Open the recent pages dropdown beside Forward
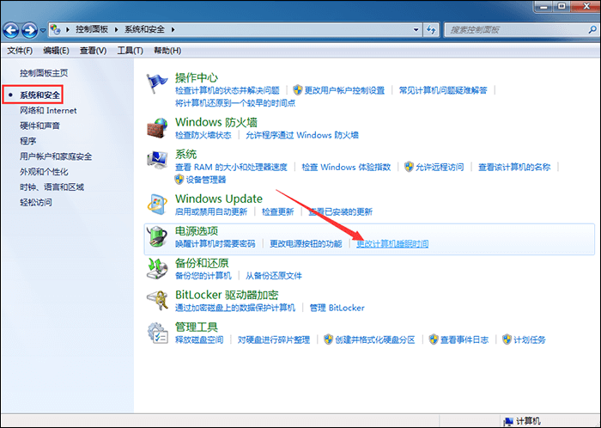The image size is (601, 428). 43,30
